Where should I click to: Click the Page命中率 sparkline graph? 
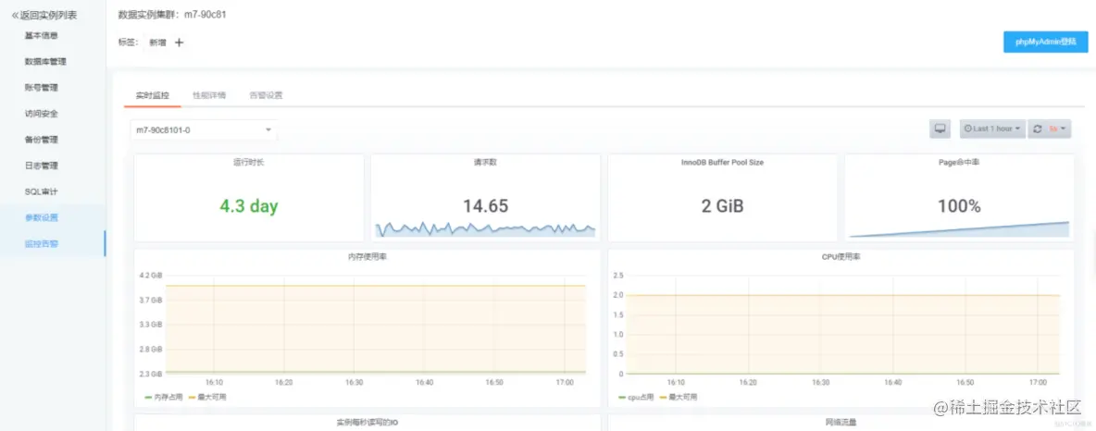point(959,229)
